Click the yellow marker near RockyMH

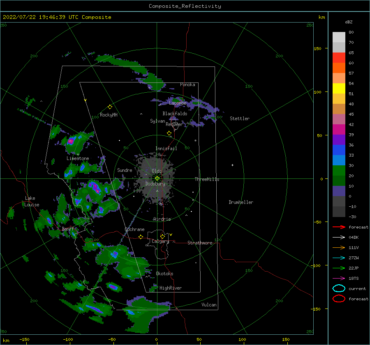110,107
